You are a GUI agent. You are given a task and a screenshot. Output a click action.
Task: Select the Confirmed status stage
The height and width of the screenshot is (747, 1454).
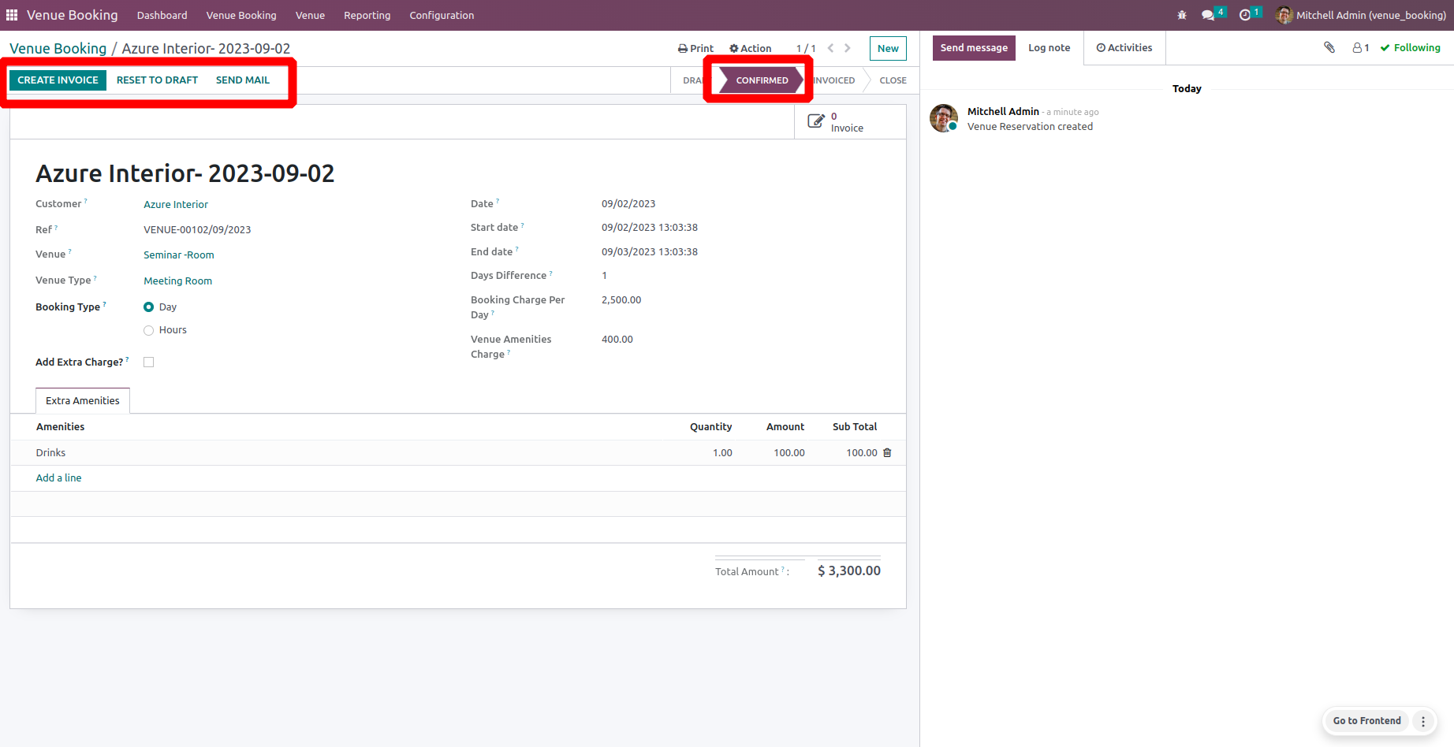762,80
